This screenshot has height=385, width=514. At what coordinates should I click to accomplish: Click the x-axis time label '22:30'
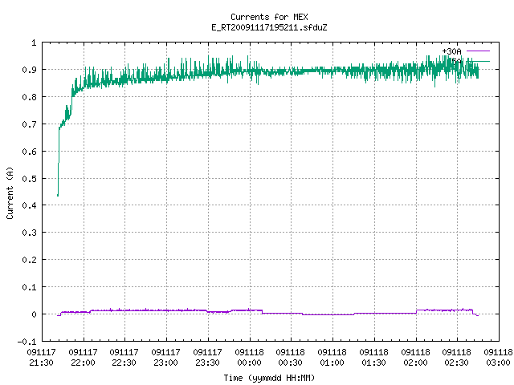tap(124, 363)
